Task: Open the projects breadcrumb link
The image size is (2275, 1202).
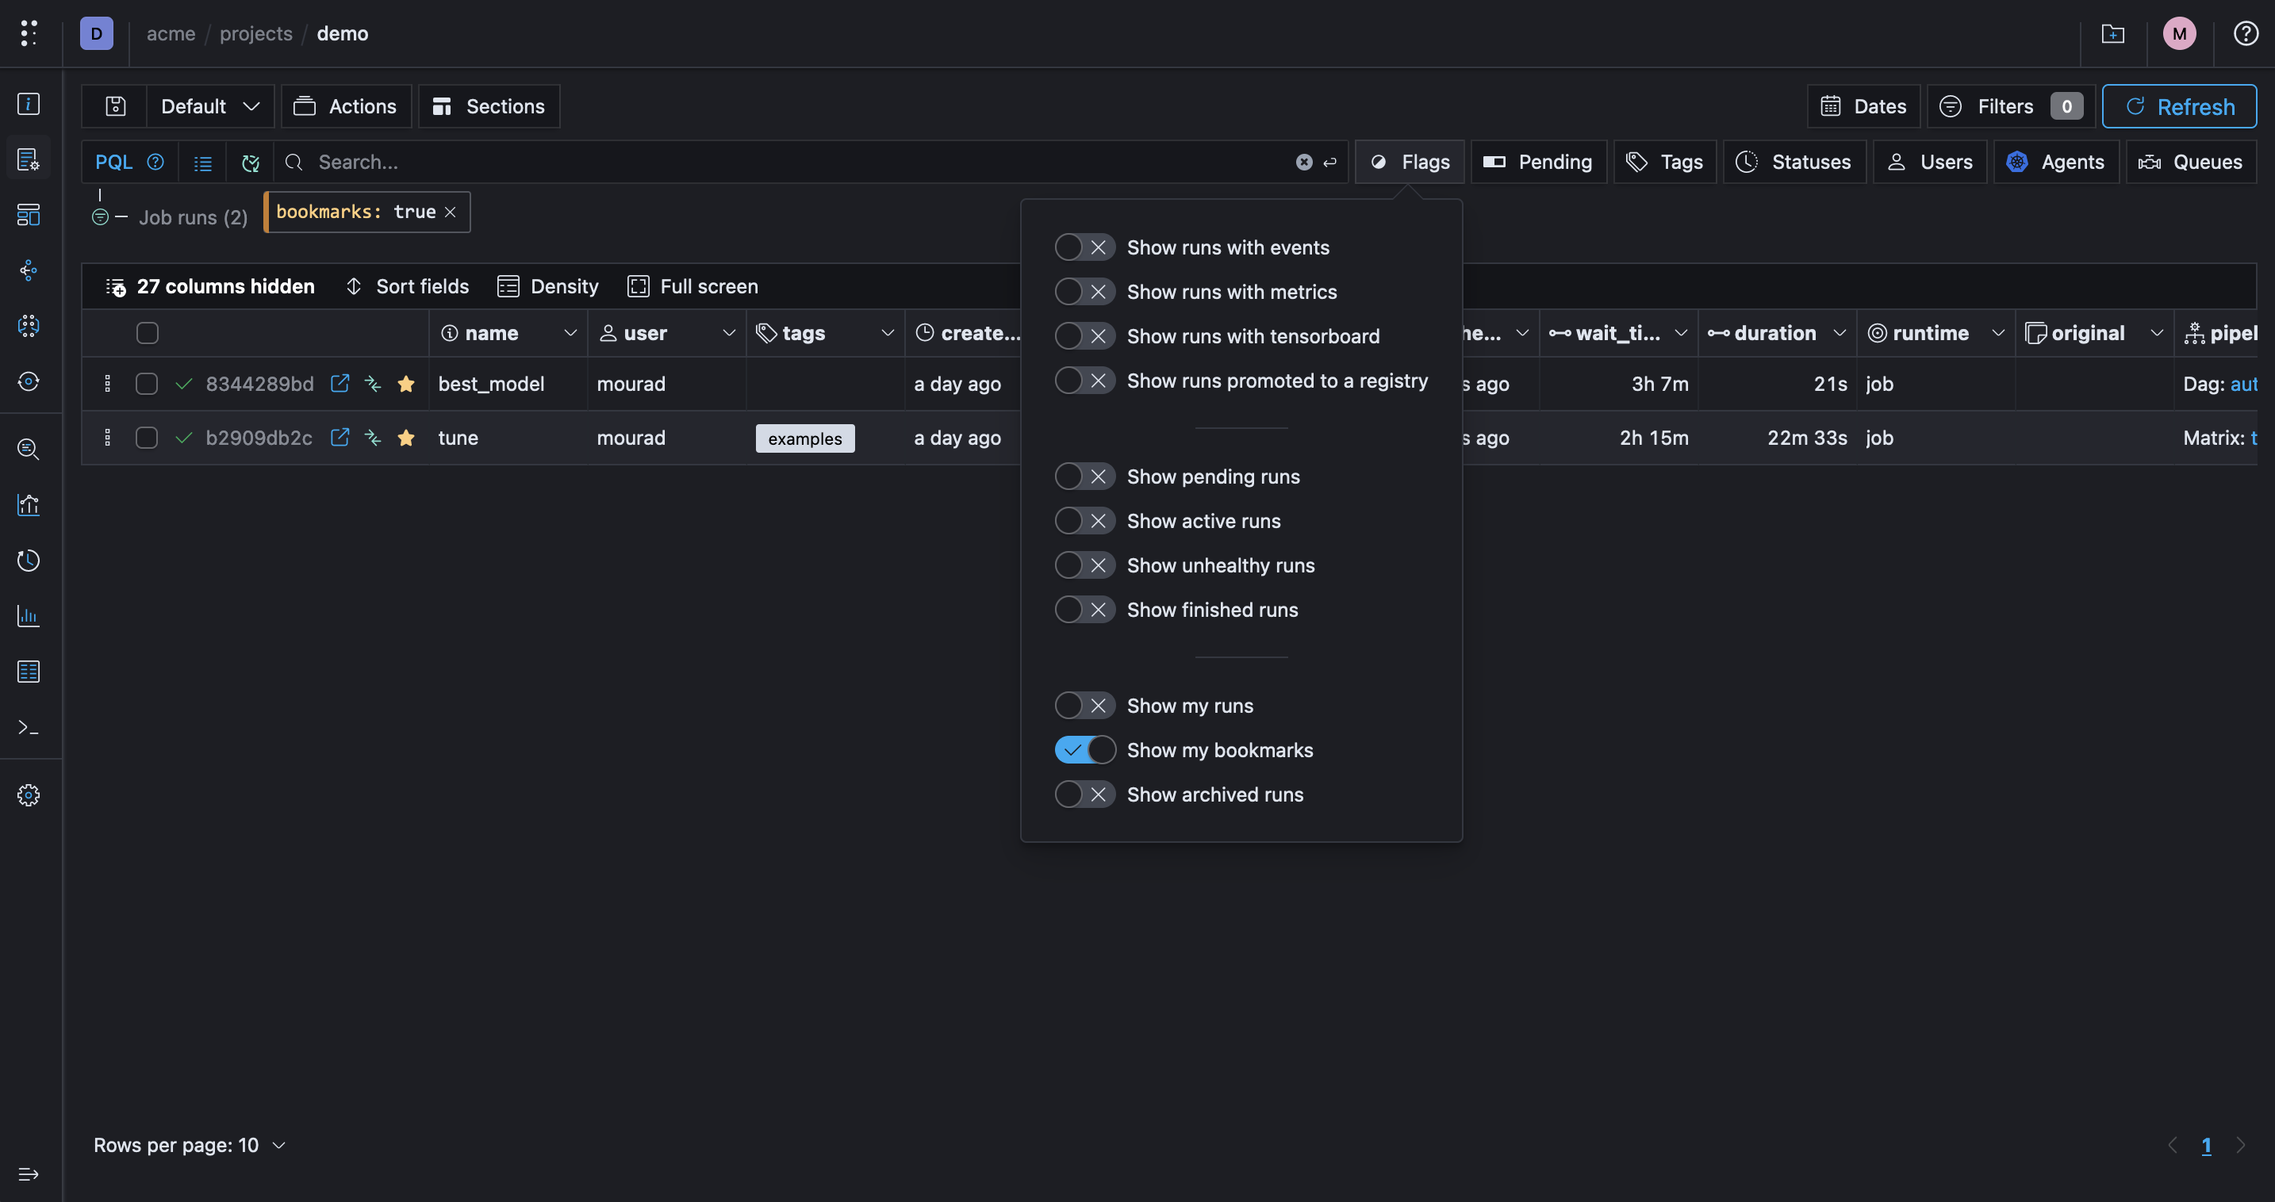Action: coord(256,33)
